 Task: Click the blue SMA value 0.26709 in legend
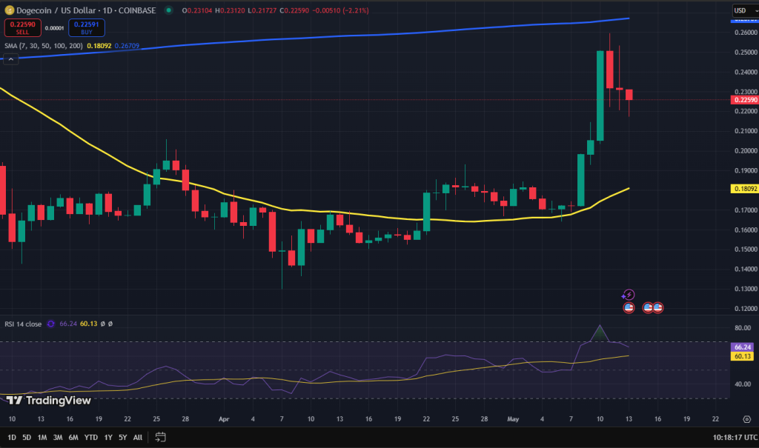pyautogui.click(x=127, y=46)
